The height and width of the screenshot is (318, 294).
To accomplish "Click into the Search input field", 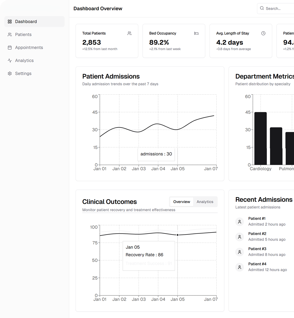I will (279, 8).
